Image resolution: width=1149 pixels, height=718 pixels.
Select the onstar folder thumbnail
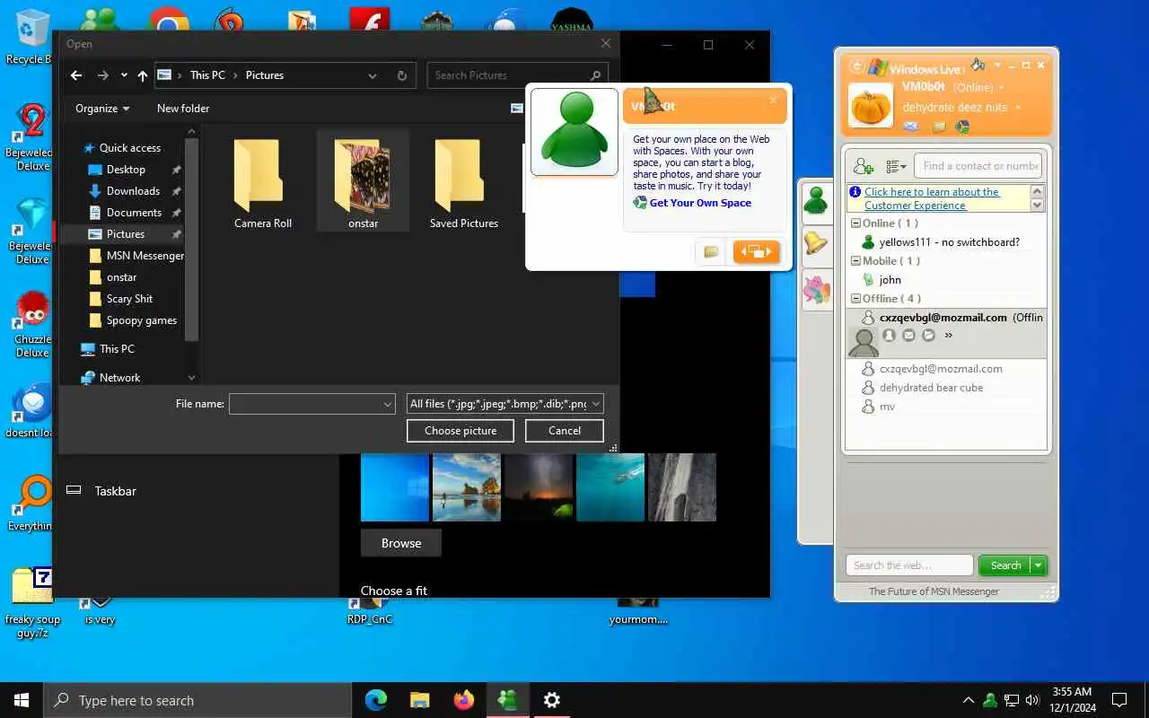(x=363, y=182)
